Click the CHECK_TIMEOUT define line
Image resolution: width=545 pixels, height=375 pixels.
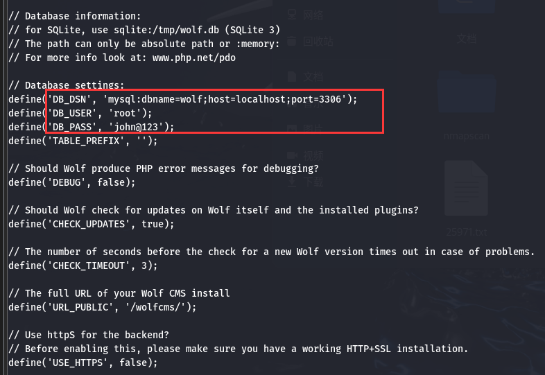coord(83,266)
